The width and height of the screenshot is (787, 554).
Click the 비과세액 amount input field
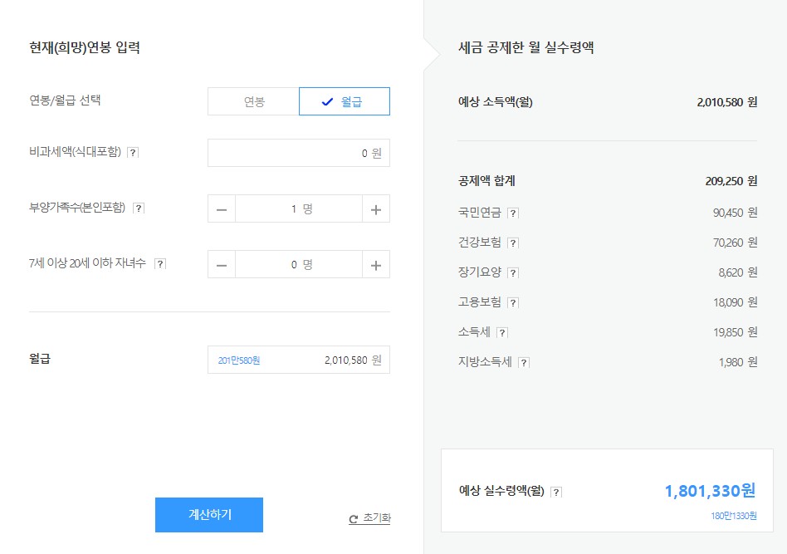point(299,153)
